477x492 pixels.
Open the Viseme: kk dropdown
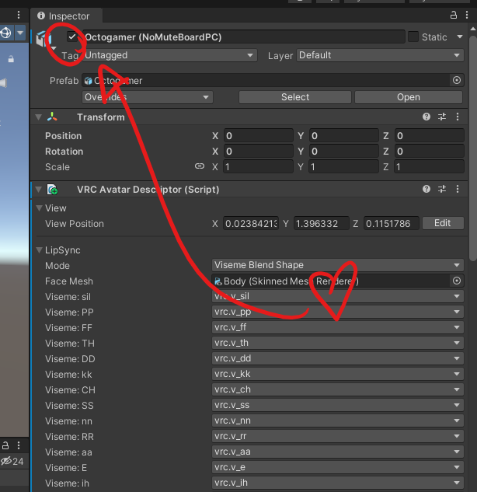tap(338, 374)
